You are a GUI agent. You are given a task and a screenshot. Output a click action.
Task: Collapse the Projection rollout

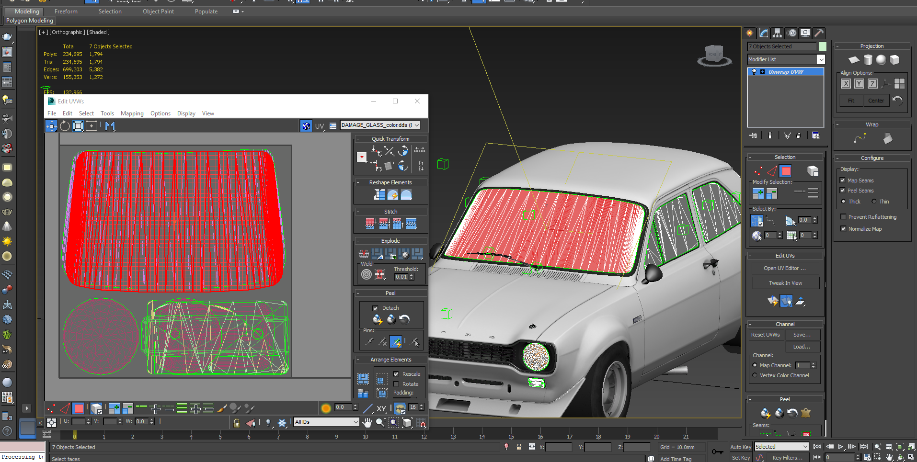coord(837,46)
